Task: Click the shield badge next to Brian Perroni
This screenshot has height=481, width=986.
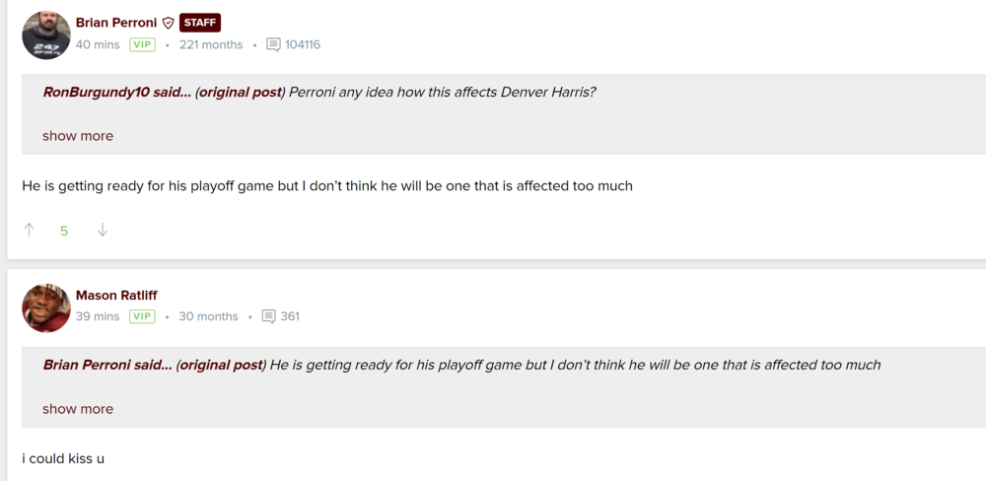Action: [x=168, y=23]
